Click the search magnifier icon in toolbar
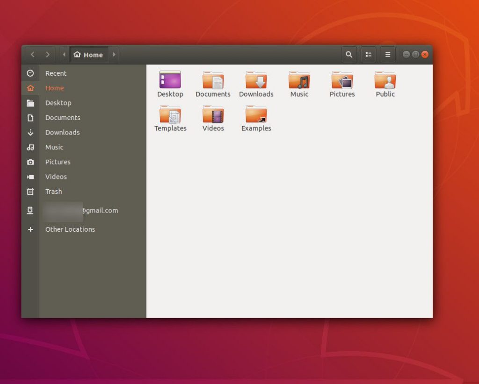 tap(349, 55)
